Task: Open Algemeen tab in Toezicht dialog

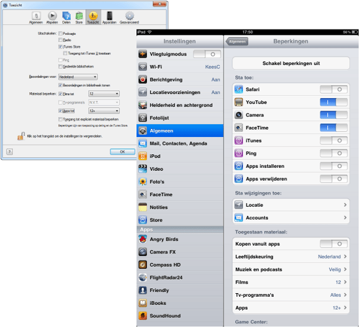Action: click(x=36, y=18)
